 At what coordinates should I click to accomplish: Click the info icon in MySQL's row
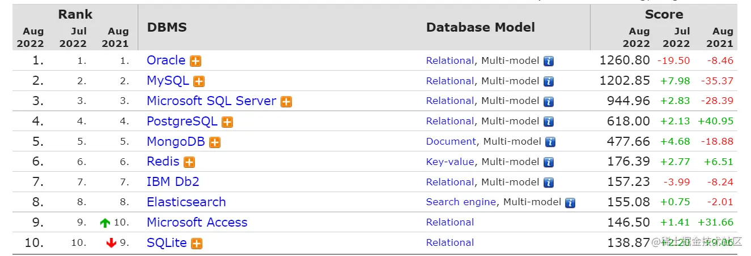click(549, 81)
